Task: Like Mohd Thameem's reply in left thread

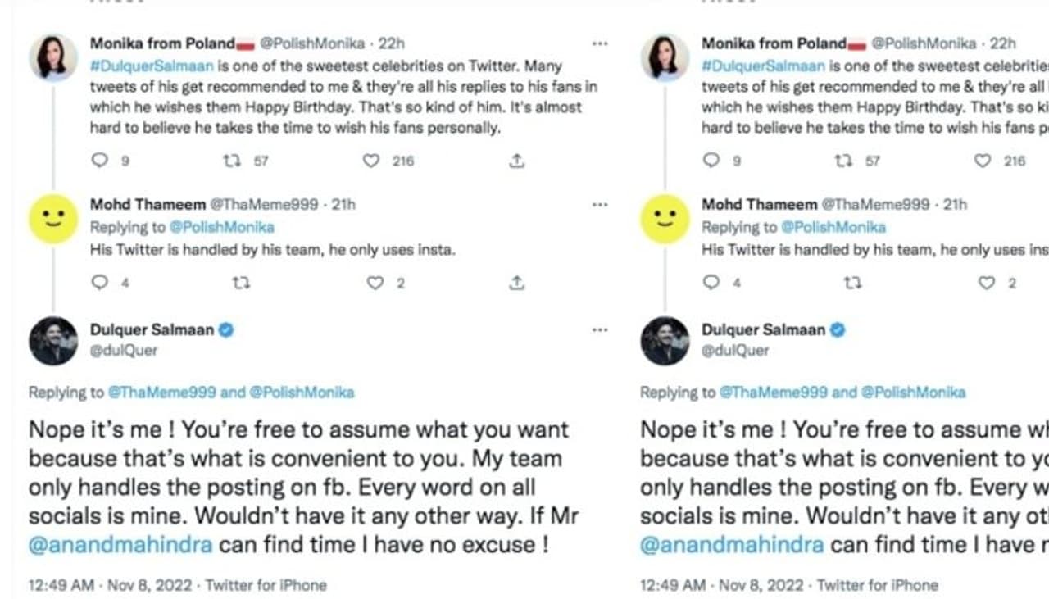Action: click(375, 283)
